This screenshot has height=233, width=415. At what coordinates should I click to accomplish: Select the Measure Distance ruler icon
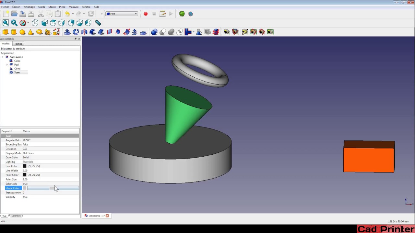pos(98,23)
